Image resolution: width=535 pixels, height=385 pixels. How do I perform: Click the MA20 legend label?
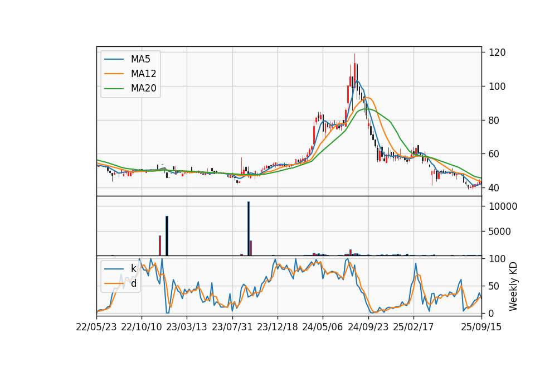pyautogui.click(x=143, y=89)
